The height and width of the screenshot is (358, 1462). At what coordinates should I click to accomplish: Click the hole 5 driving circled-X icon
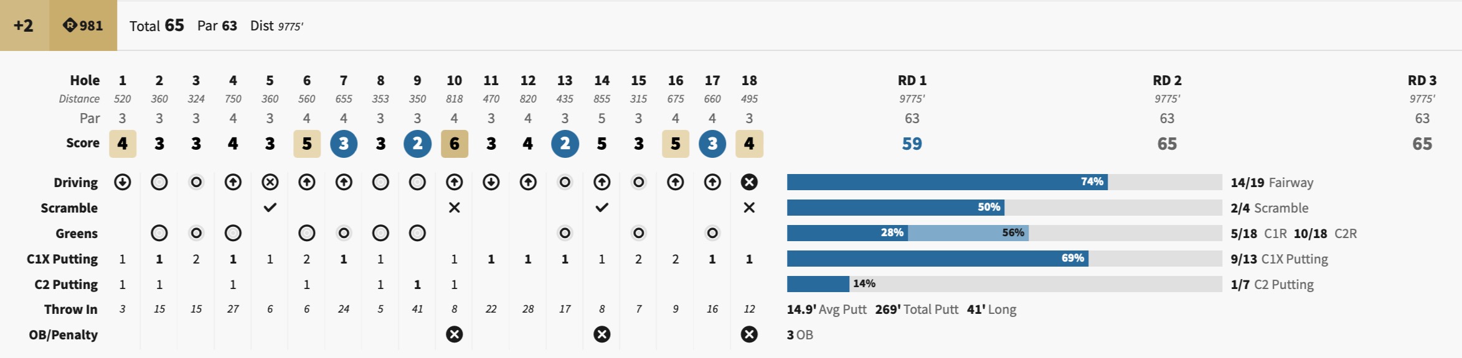270,182
